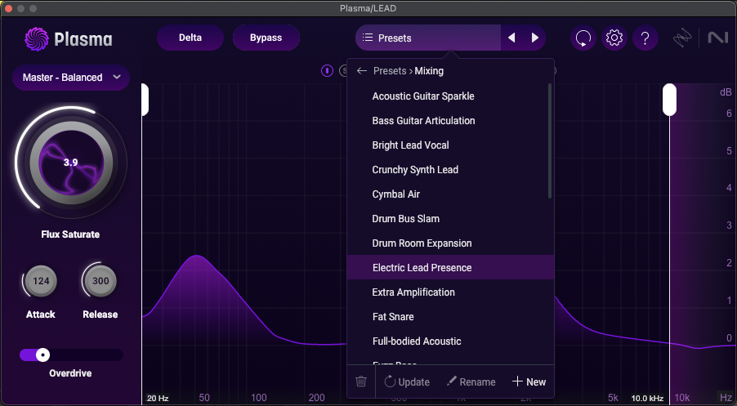This screenshot has height=406, width=737.
Task: Open the Master - Balanced mode dropdown
Action: click(71, 78)
